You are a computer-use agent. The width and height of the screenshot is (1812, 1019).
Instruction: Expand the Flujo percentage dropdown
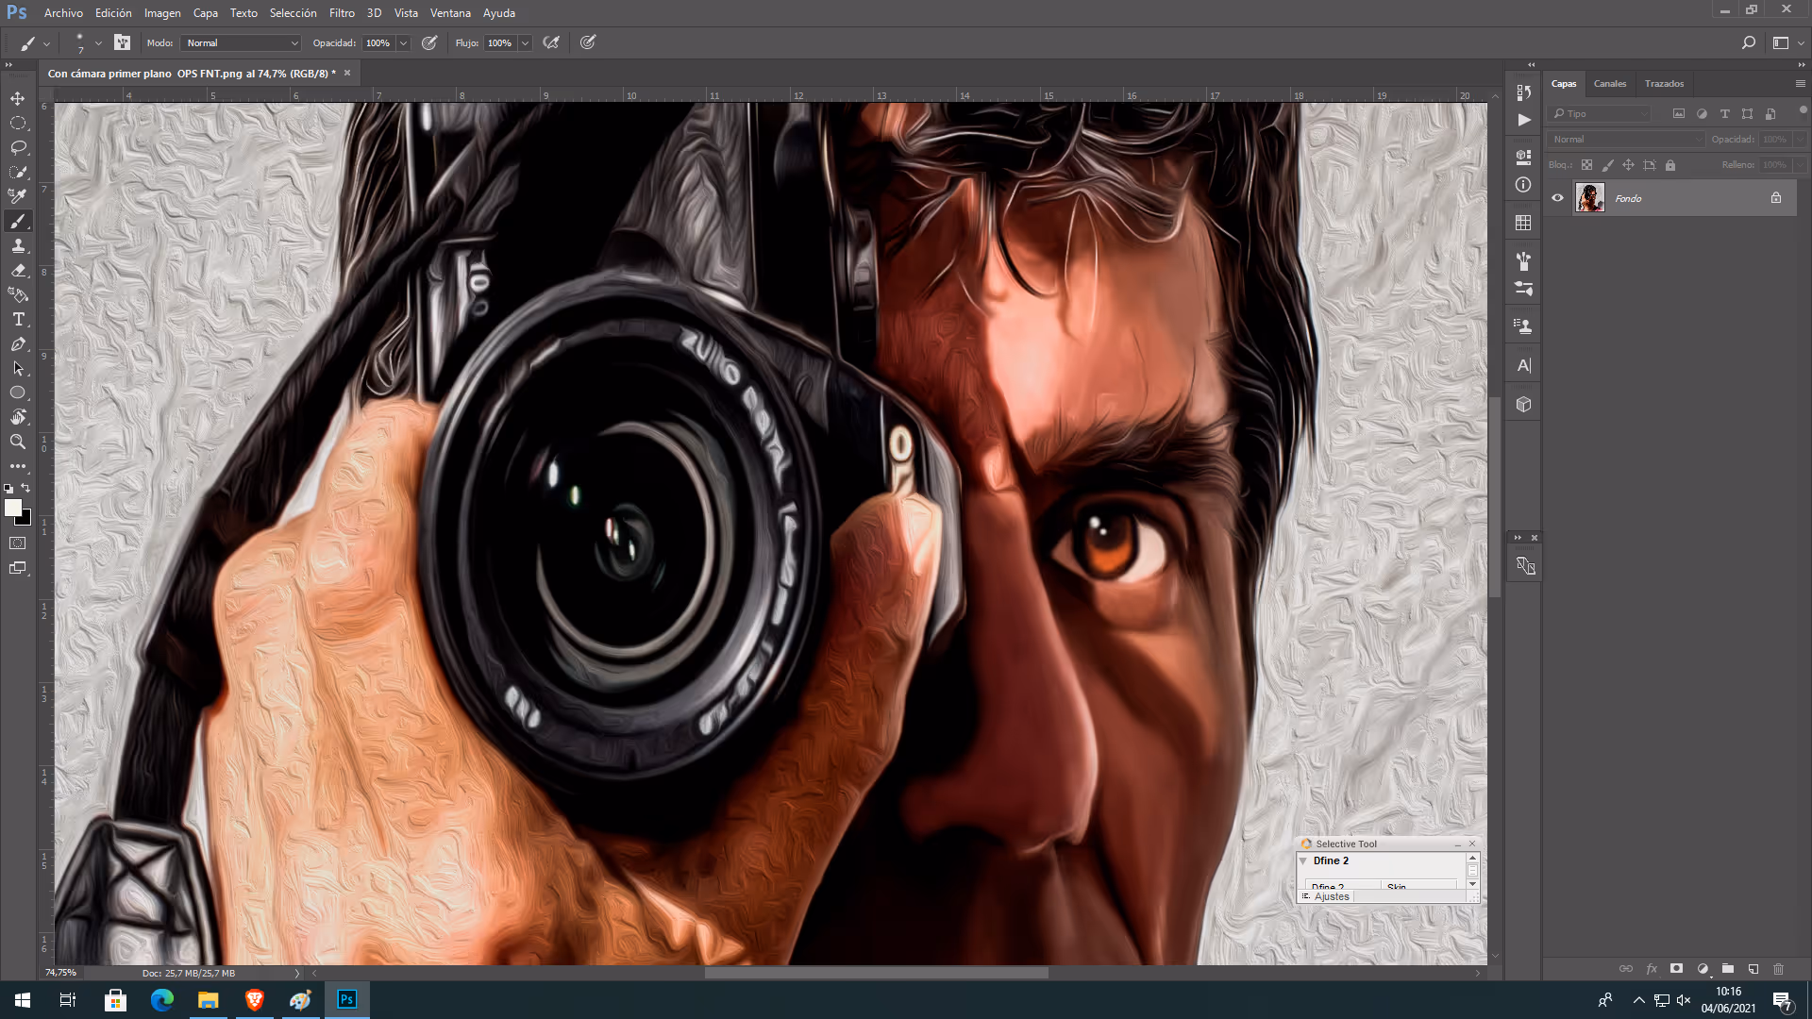525,42
